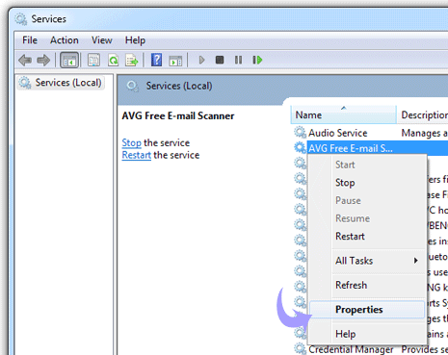The width and height of the screenshot is (448, 355).
Task: Toggle the Show/Hide Action Pane icon
Action: tap(175, 61)
